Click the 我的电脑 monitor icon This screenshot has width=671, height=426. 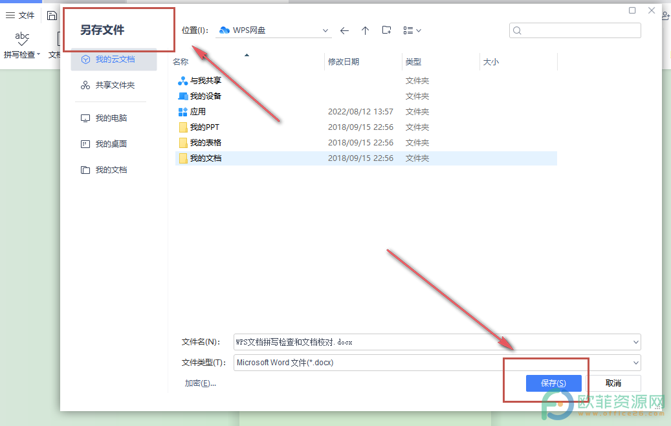pos(85,118)
